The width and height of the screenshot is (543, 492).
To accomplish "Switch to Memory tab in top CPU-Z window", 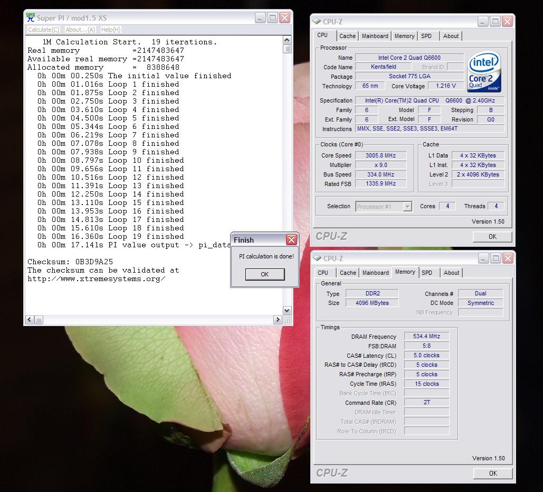I will click(x=404, y=36).
